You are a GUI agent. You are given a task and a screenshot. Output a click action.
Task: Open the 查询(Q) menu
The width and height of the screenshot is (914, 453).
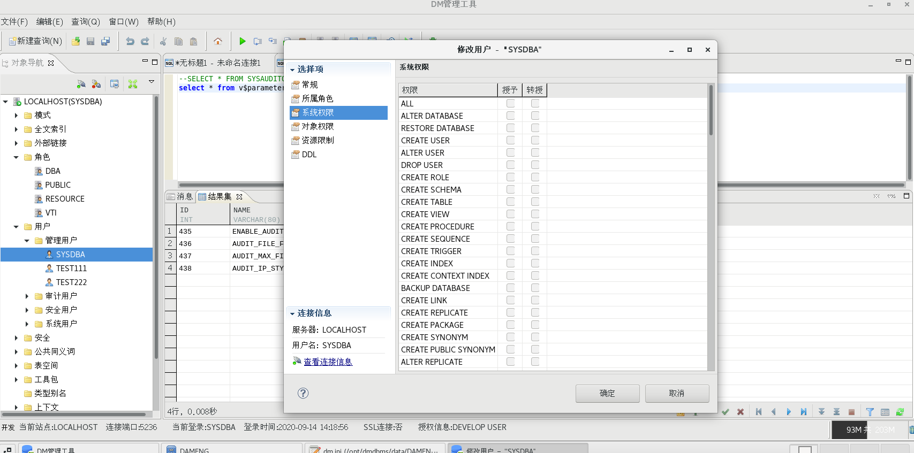pyautogui.click(x=86, y=21)
